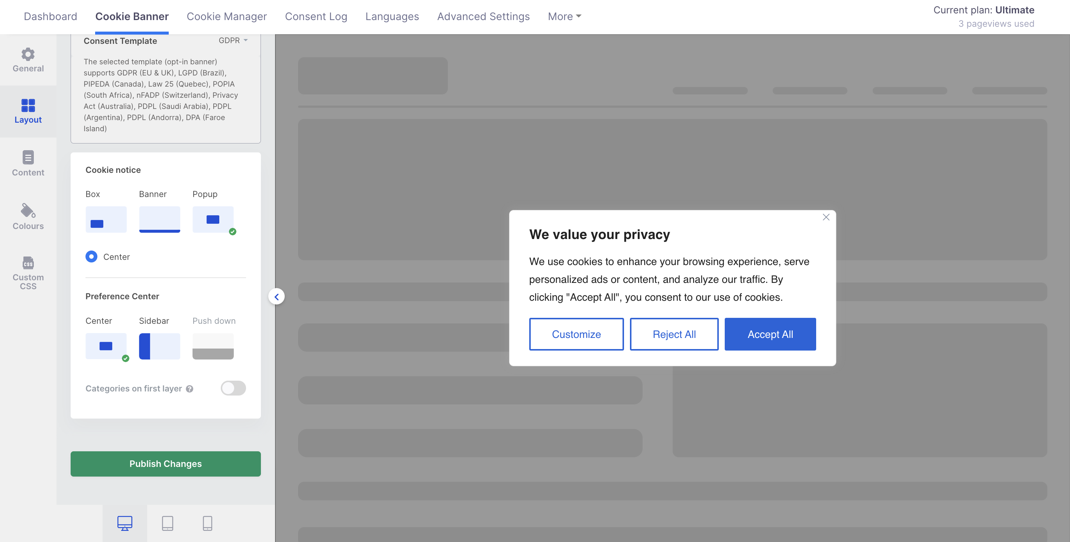Expand the More menu
Viewport: 1070px width, 542px height.
point(565,16)
